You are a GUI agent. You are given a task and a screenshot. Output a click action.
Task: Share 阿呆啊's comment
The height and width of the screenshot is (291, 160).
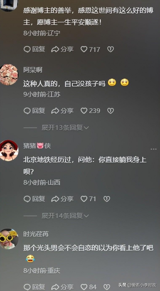tap(62, 111)
